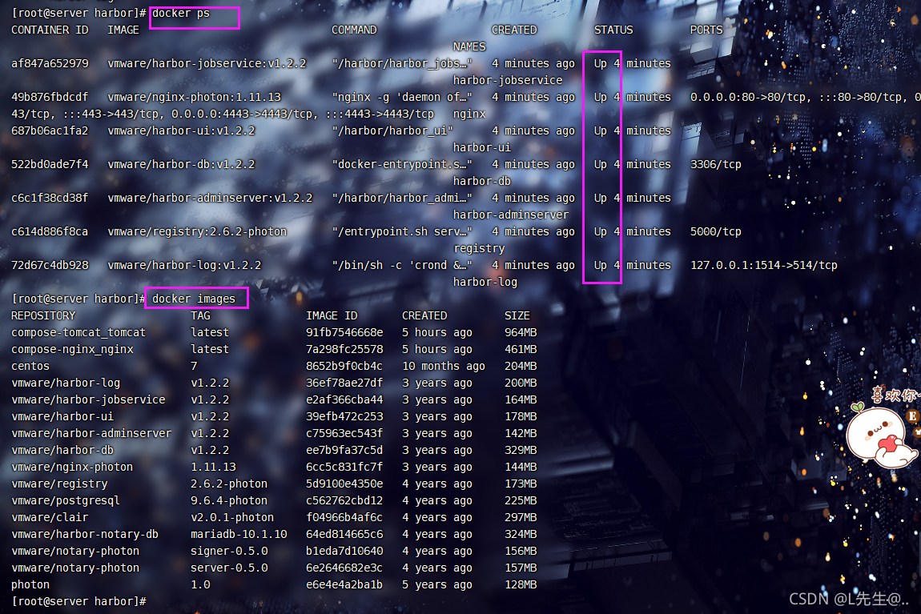
Task: Click repository vmware/harbor-notary-db
Action: pyautogui.click(x=85, y=534)
